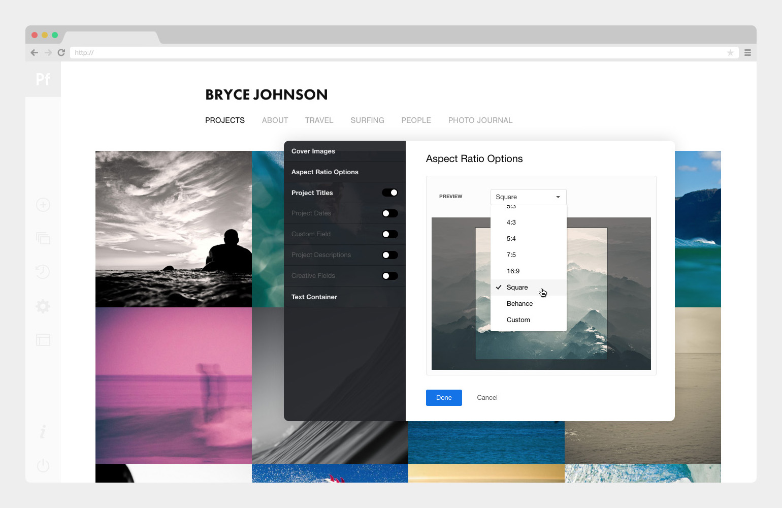Enable the Custom Field toggle
The height and width of the screenshot is (508, 782).
coord(389,234)
